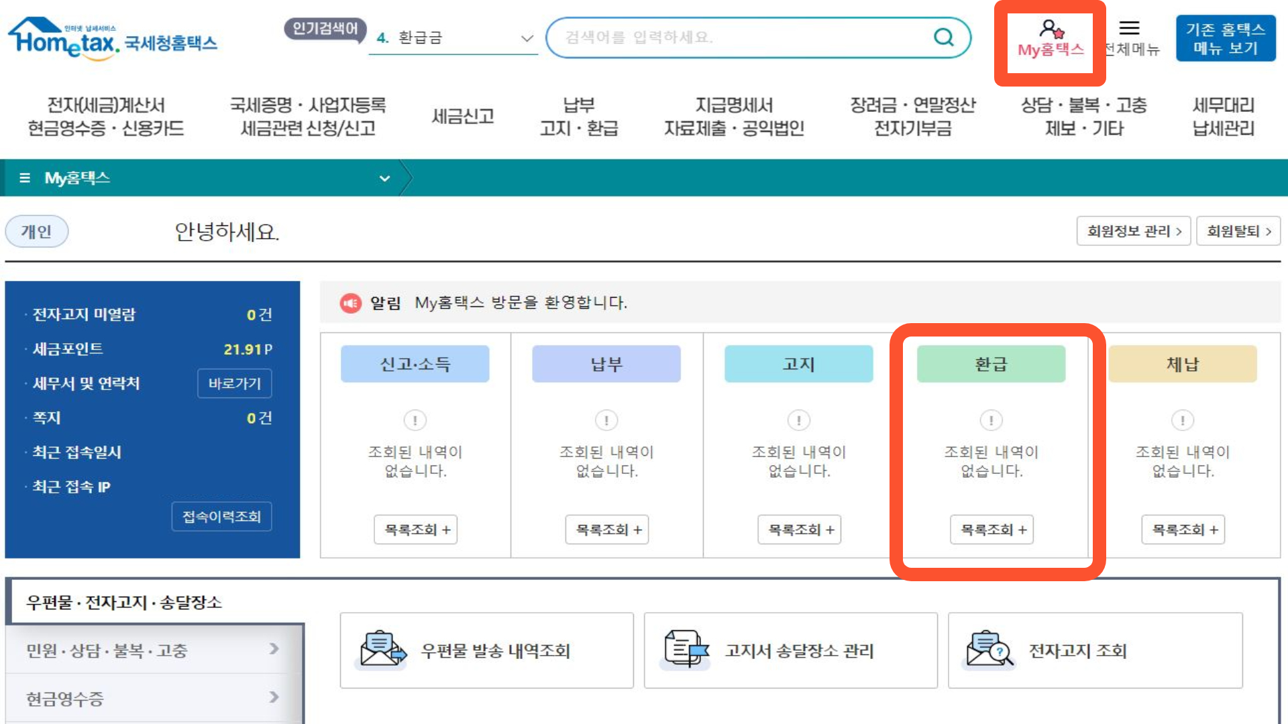This screenshot has width=1288, height=724.
Task: Expand the My홈택스 menu chevron
Action: (384, 178)
